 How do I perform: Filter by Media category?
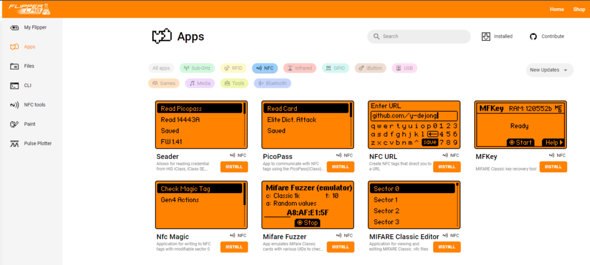coord(200,83)
